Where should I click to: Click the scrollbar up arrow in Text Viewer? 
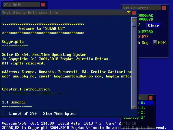coord(134,19)
